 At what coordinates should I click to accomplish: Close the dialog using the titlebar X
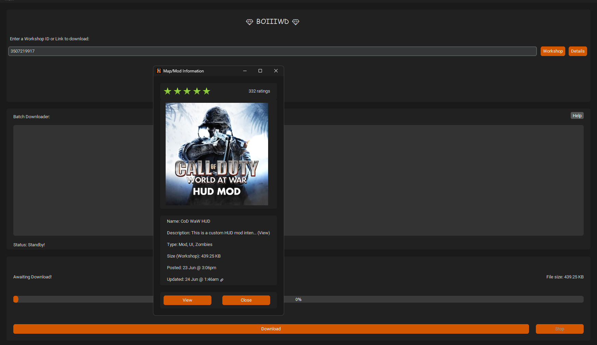coord(276,71)
